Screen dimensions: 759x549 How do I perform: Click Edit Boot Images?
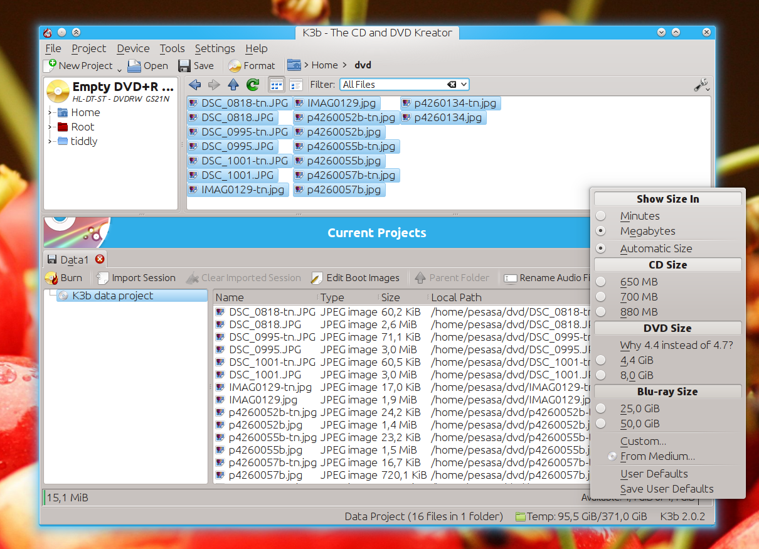[356, 277]
